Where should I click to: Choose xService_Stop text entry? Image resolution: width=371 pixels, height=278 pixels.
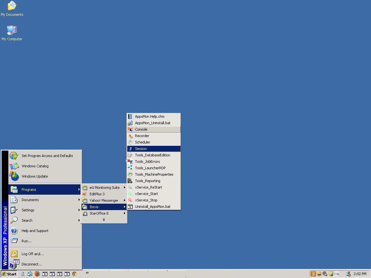[146, 200]
